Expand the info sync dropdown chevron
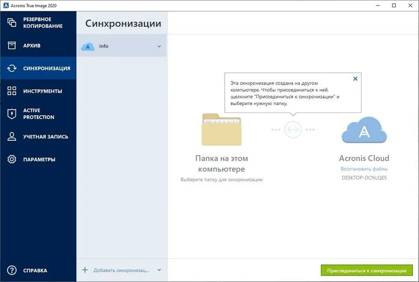 tap(159, 47)
